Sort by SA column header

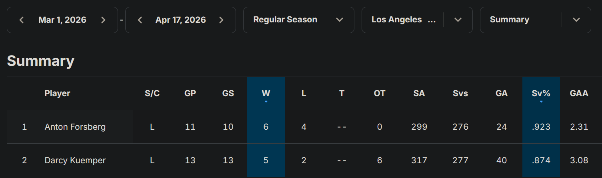coord(419,93)
